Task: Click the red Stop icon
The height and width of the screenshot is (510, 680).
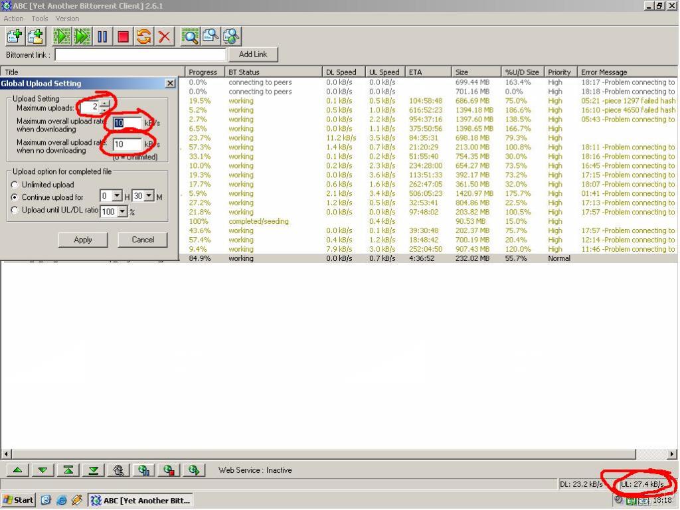Action: click(123, 37)
